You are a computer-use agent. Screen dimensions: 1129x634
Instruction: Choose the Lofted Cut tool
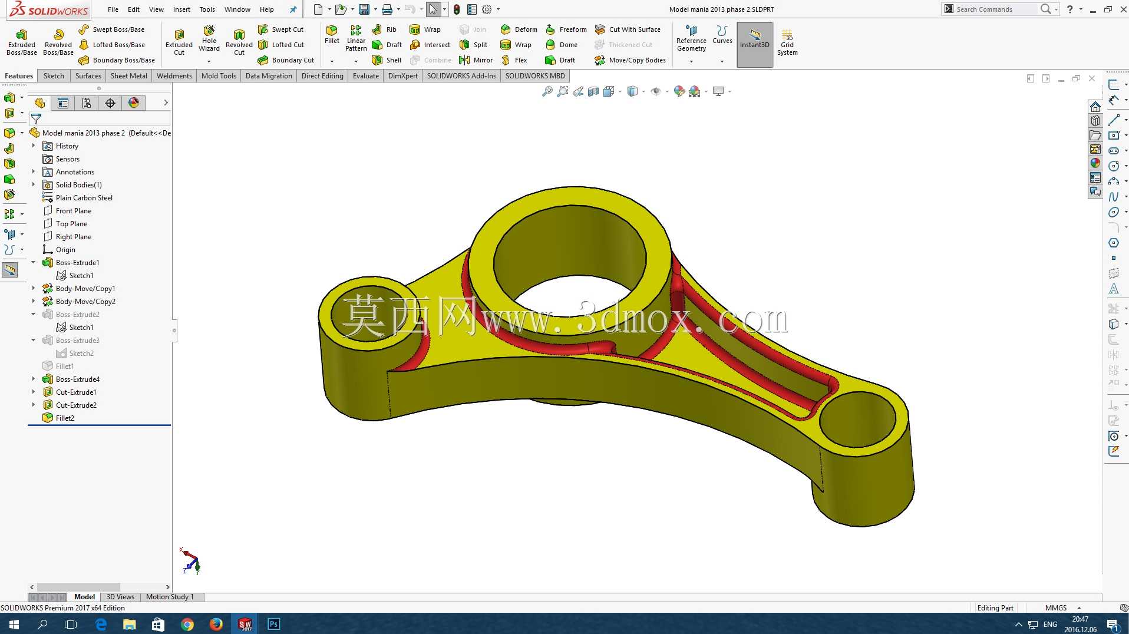click(x=281, y=45)
